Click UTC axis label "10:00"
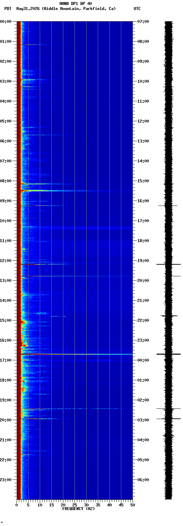 point(143,81)
